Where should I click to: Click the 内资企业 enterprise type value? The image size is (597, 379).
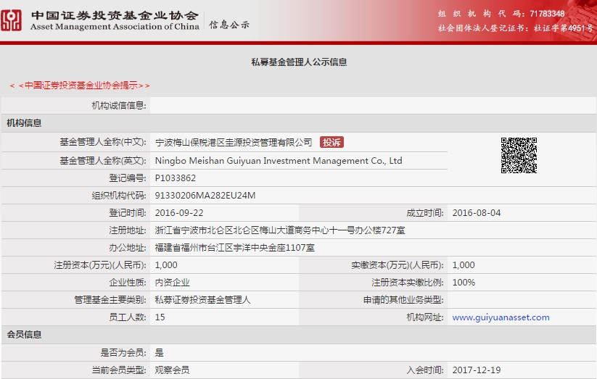pos(172,283)
